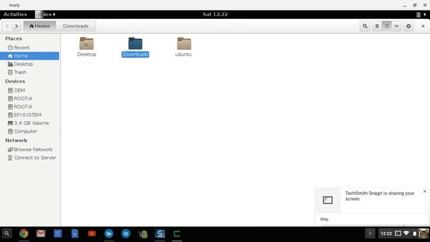The height and width of the screenshot is (242, 430).
Task: Open Gmail from the shelf
Action: [x=41, y=234]
